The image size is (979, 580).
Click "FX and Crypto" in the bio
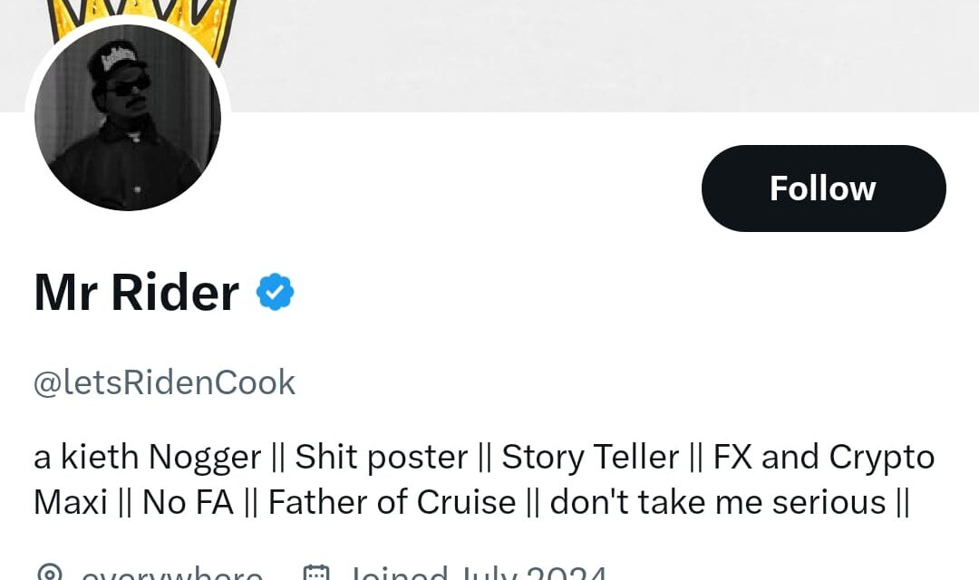coord(824,457)
